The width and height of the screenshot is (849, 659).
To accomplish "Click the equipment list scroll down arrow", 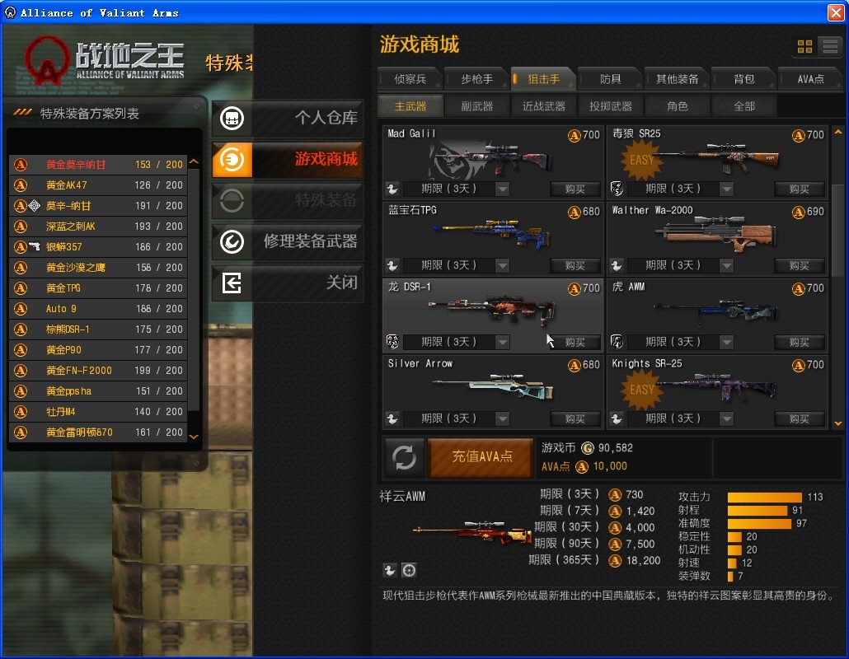I will pos(194,436).
